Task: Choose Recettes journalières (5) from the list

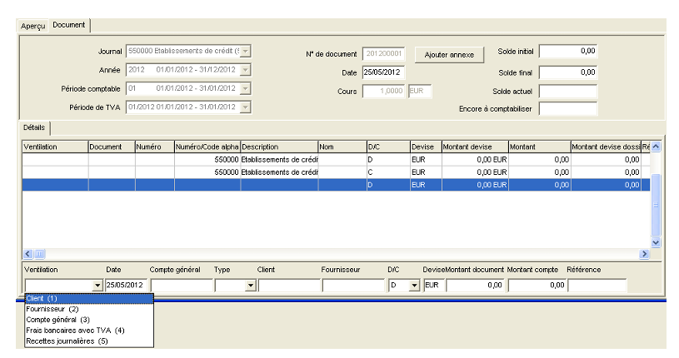Action: (89, 341)
